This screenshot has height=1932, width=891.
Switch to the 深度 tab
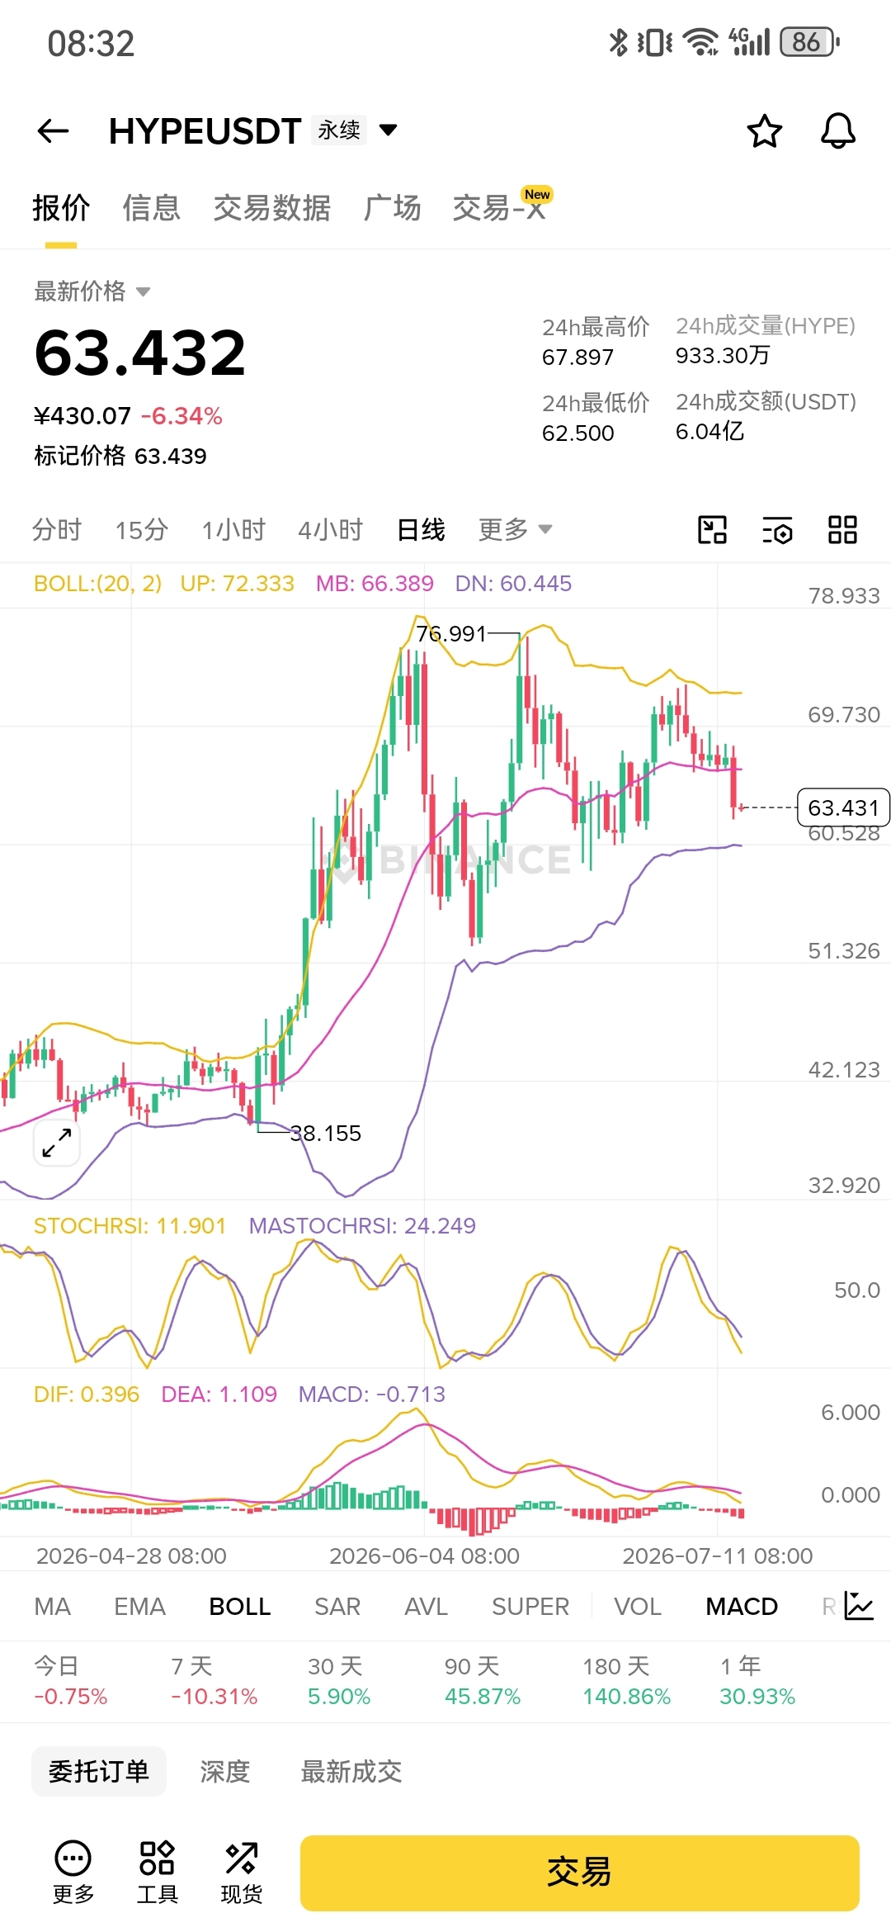coord(224,1771)
